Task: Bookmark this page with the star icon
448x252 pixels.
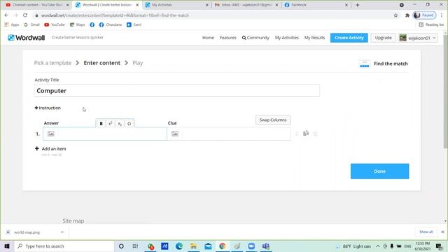Action: tap(395, 15)
